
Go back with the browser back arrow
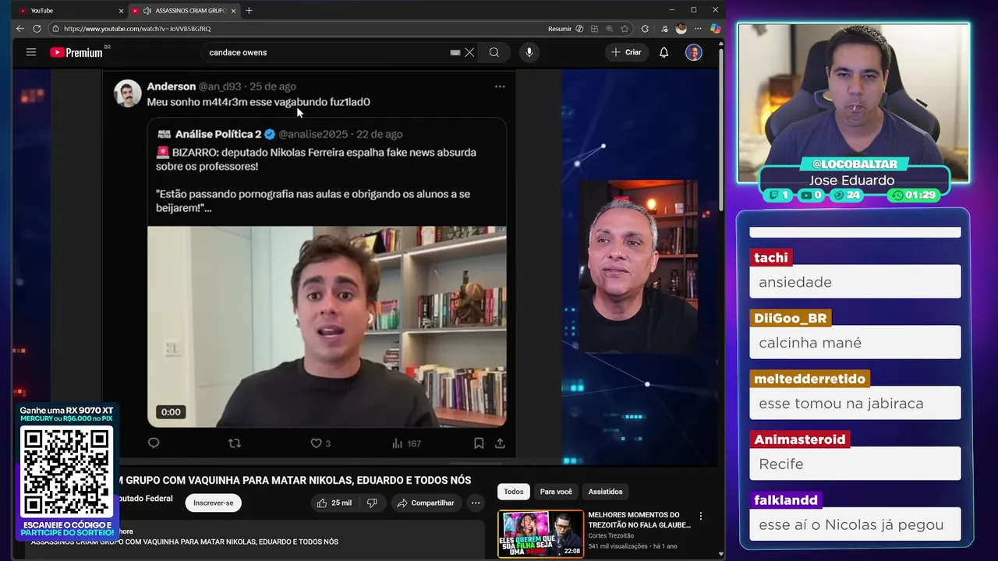[x=20, y=29]
